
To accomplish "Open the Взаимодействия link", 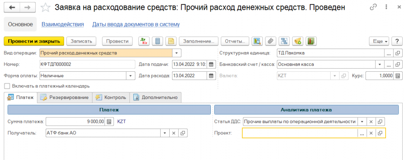I will 63,24.
